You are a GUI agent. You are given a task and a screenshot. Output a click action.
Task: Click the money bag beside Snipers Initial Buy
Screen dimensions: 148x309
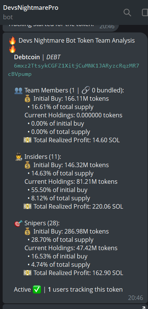coord(27,232)
